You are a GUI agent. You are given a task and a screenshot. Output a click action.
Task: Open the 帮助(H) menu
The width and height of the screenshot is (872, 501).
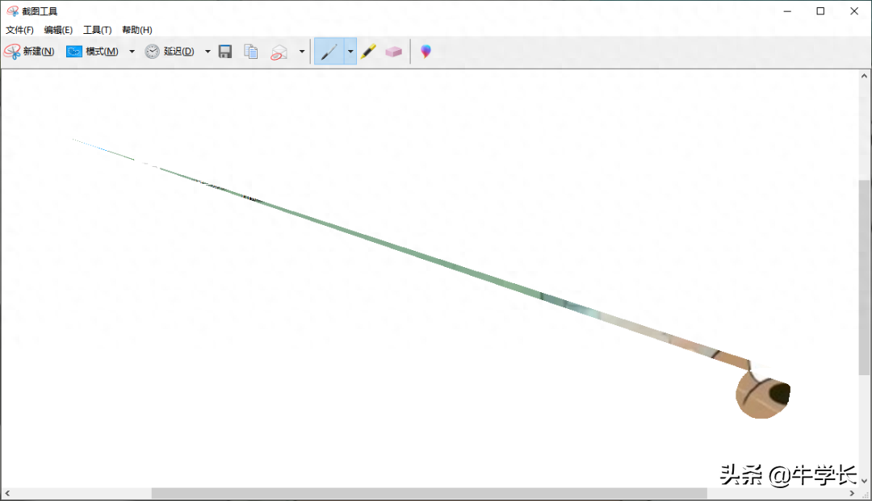point(136,30)
